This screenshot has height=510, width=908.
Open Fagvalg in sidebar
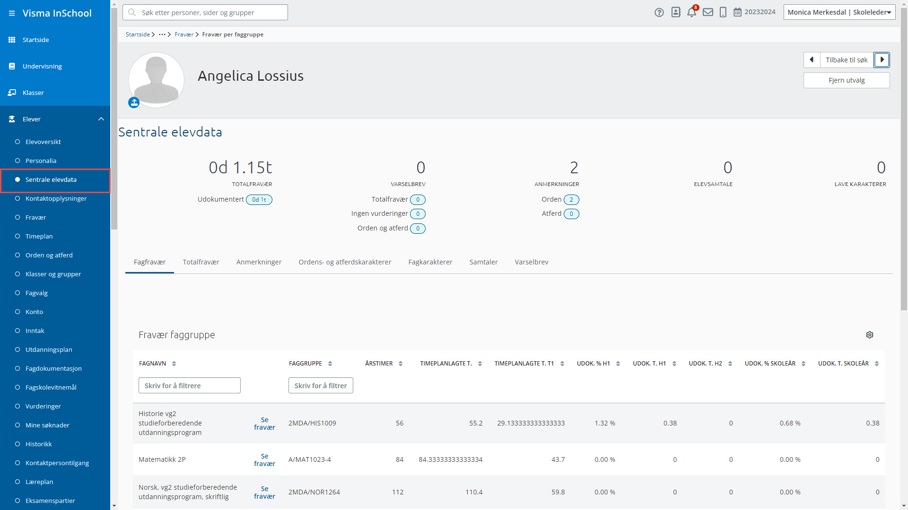tap(36, 293)
